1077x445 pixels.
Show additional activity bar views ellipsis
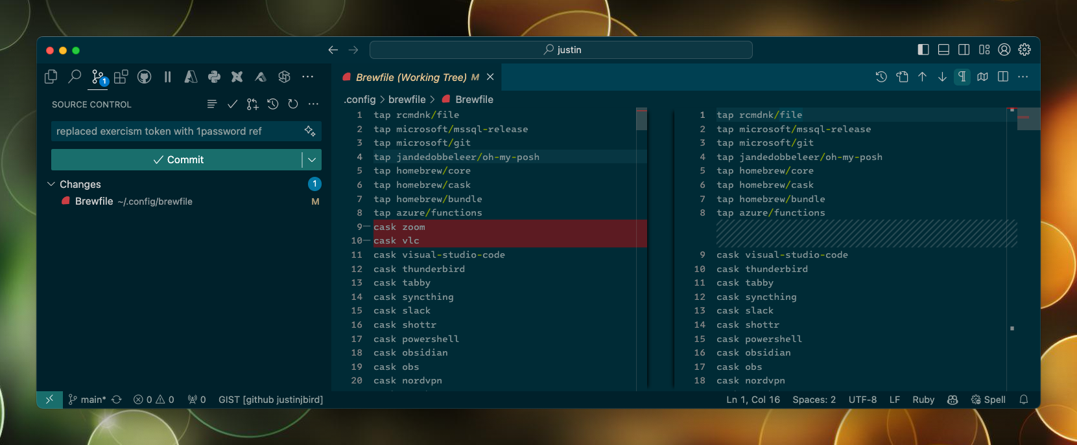(308, 77)
